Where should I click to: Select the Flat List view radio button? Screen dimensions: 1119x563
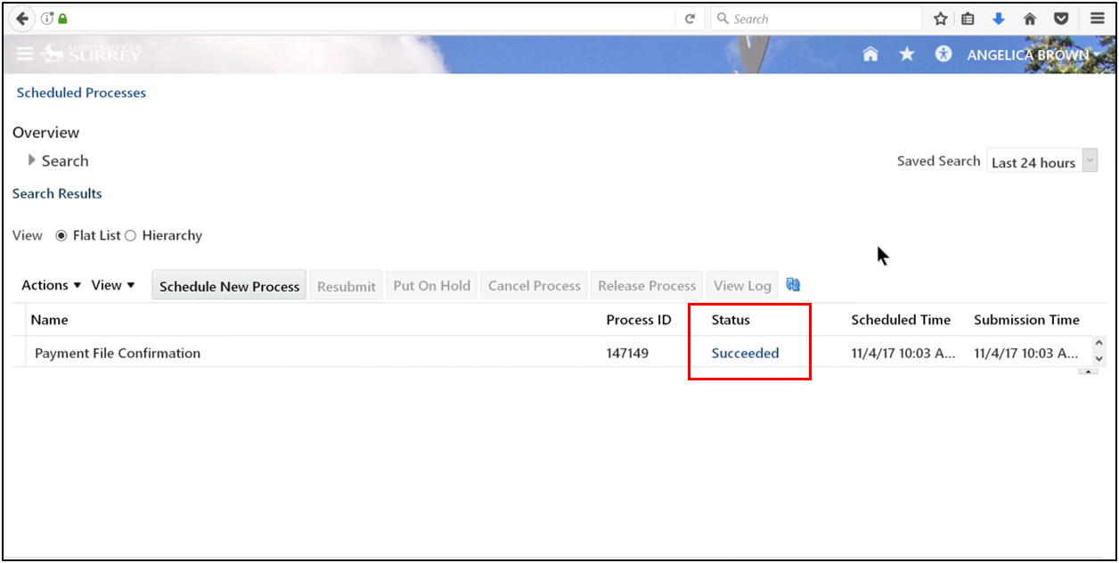click(x=61, y=235)
